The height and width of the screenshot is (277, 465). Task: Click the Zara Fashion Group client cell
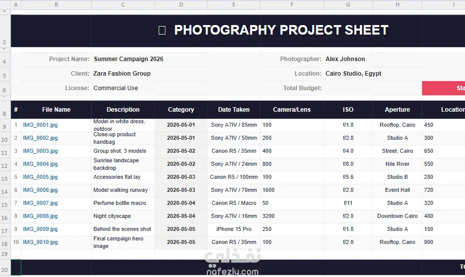[122, 74]
